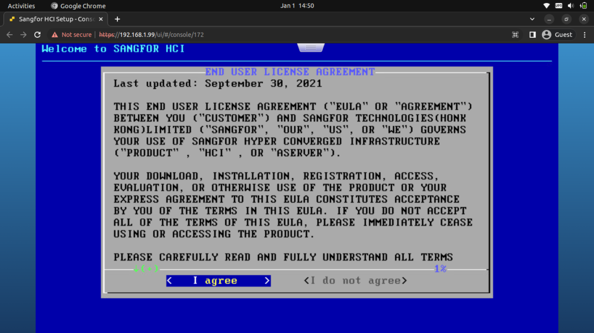Click the "I agree" button

click(218, 280)
